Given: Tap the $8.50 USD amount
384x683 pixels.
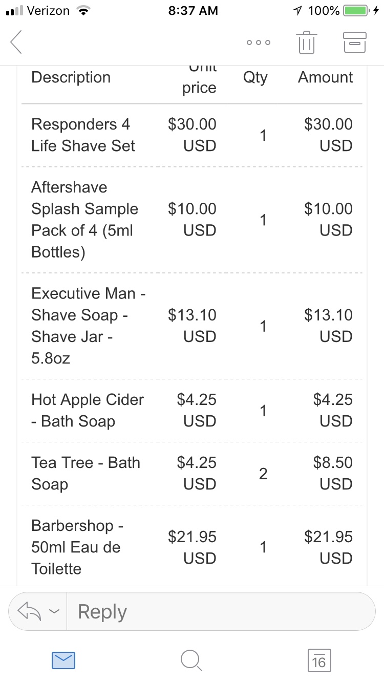Looking at the screenshot, I should point(333,473).
